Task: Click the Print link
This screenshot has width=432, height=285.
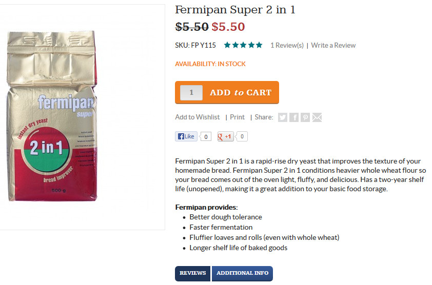Action: pos(237,117)
